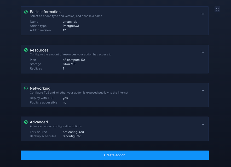Screen dimensions: 231x167
Task: Collapse the Basic information section chevron
Action: click(x=203, y=14)
